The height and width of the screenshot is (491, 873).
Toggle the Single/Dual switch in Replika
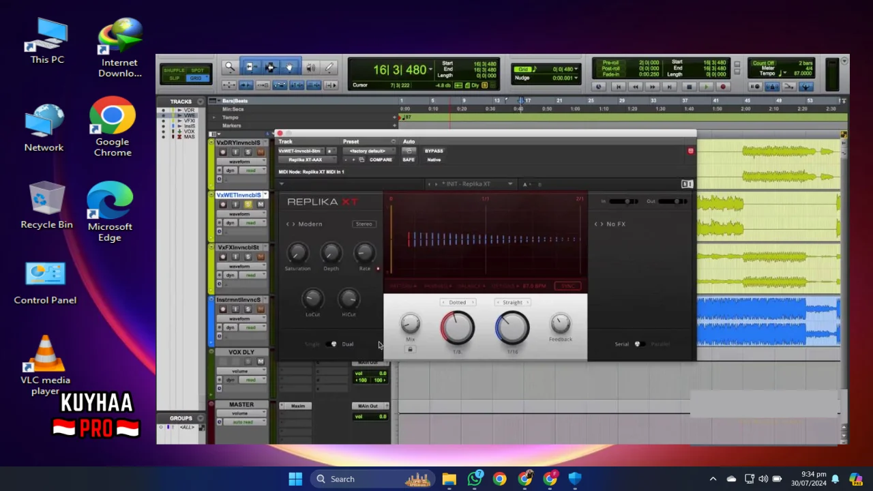coord(331,344)
